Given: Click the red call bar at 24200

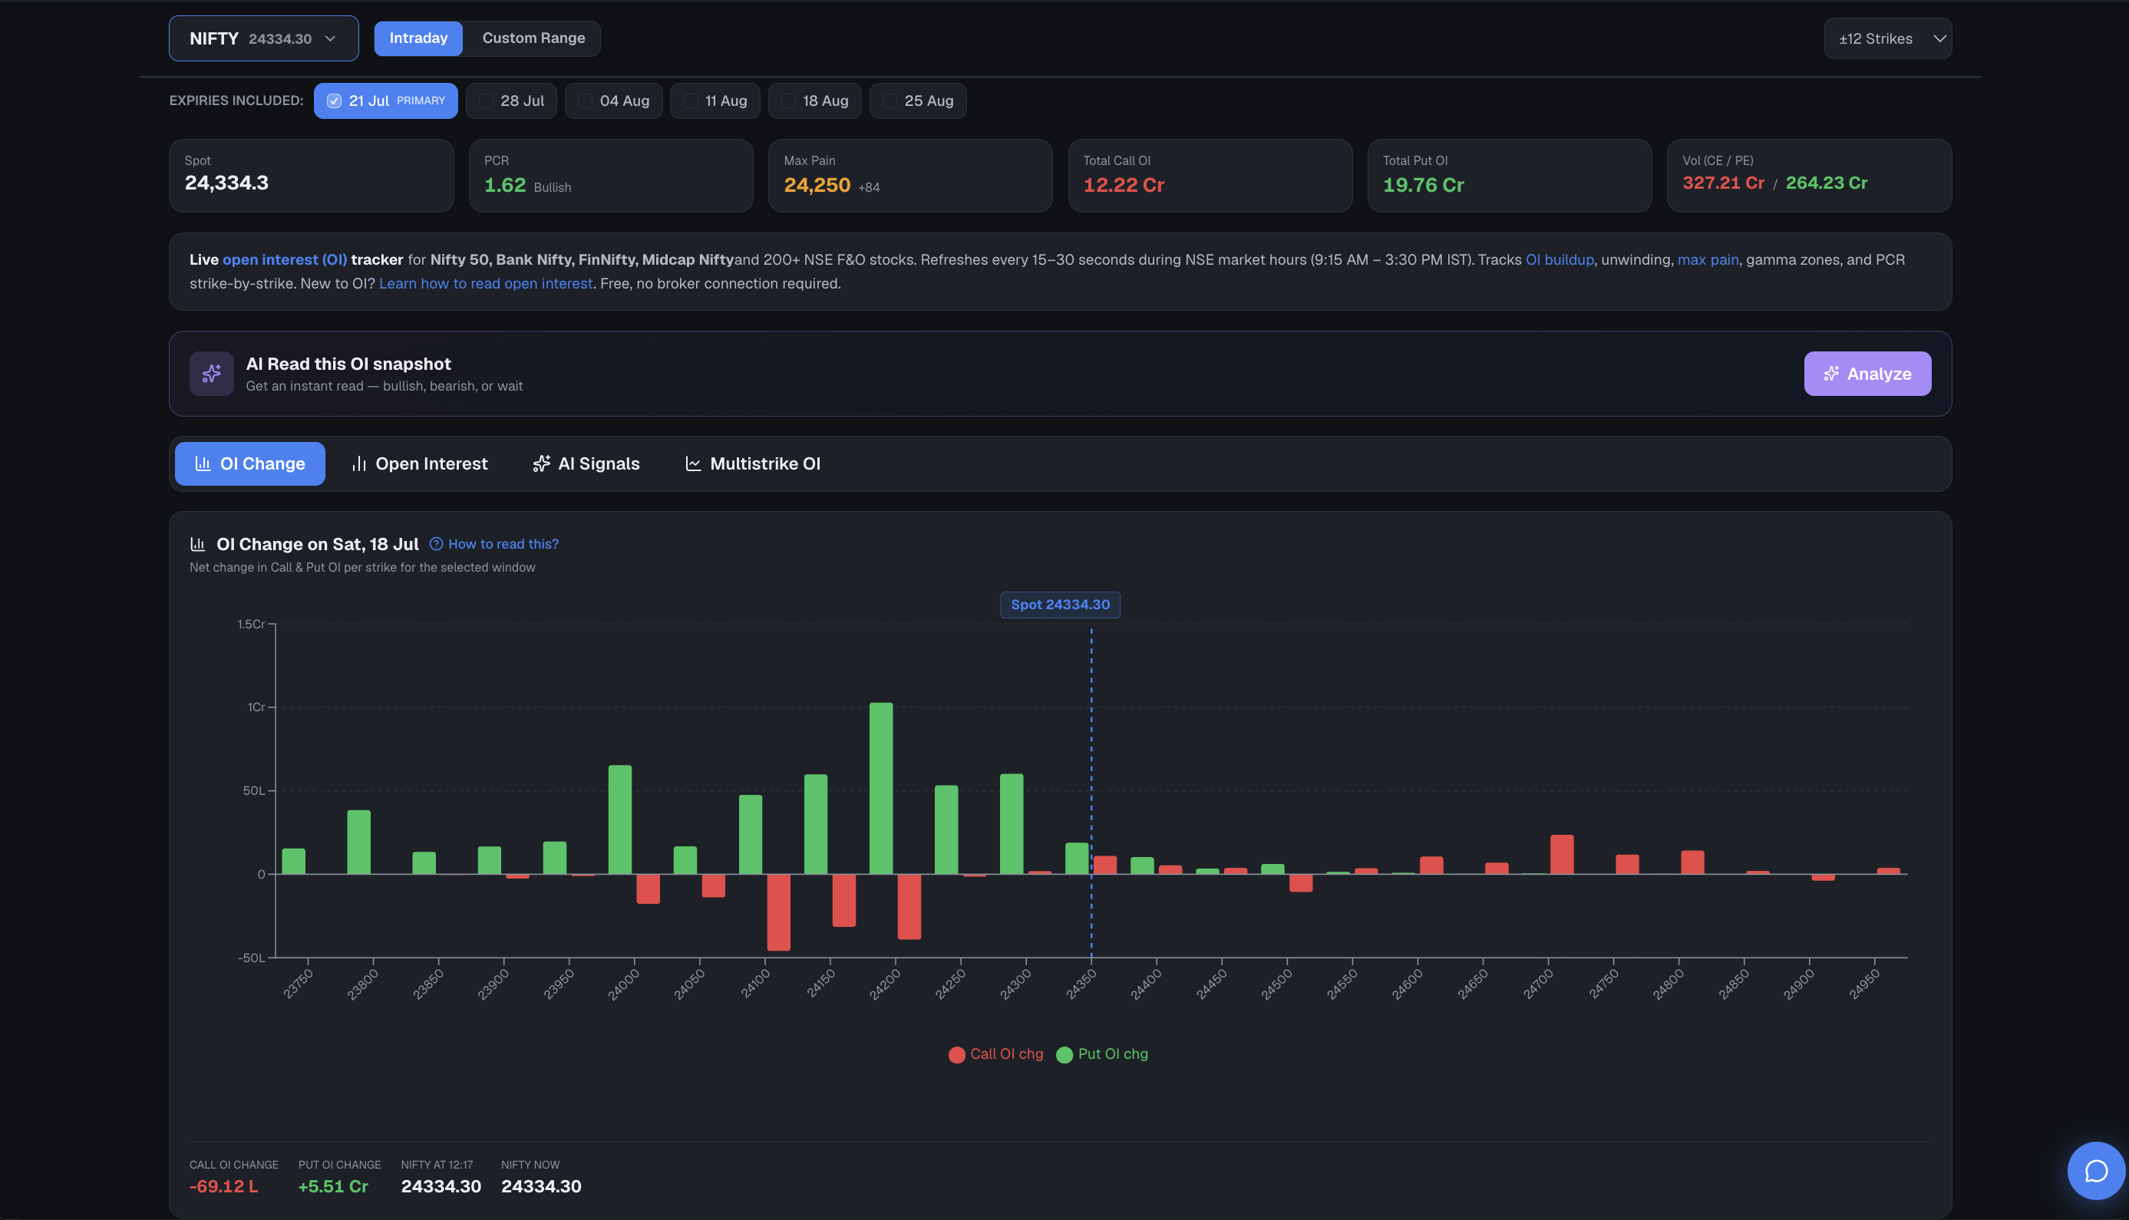Looking at the screenshot, I should click(x=909, y=907).
